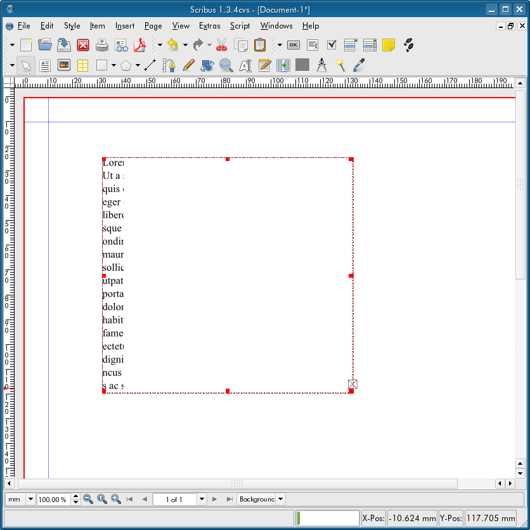Select the Freehand Line pencil tool
Viewport: 530px width, 530px height.
coord(188,65)
